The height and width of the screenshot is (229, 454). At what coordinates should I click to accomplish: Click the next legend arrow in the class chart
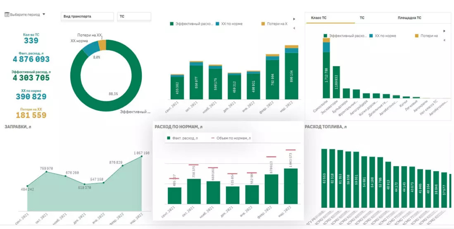pyautogui.click(x=444, y=31)
